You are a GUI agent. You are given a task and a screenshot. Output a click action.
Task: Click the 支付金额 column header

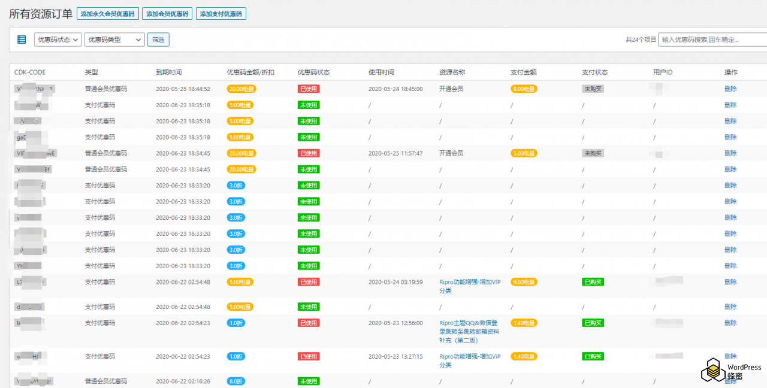[523, 72]
